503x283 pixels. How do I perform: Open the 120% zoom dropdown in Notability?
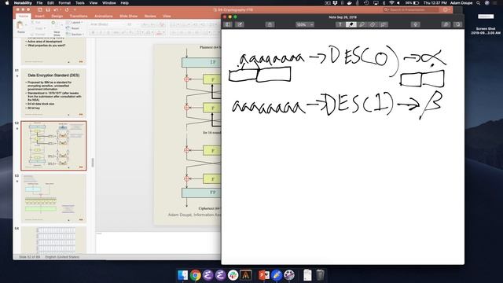[x=305, y=24]
